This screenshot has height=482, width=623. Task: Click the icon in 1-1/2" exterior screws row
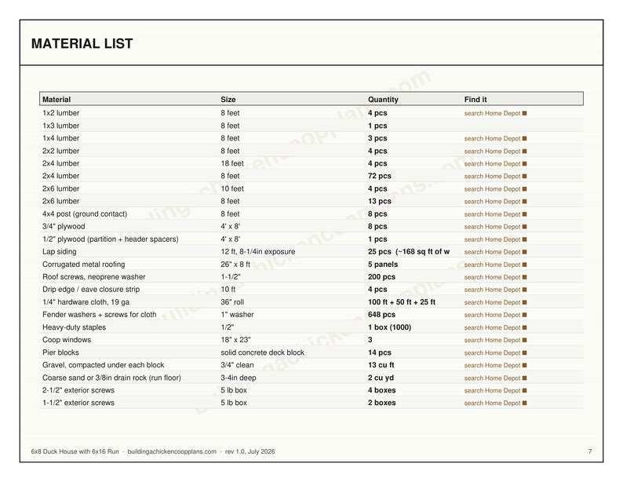[x=524, y=403]
